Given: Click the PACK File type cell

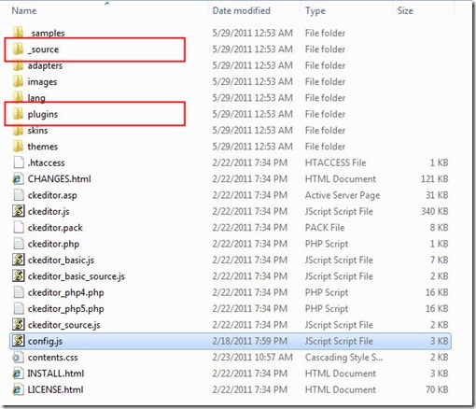Looking at the screenshot, I should tap(325, 228).
